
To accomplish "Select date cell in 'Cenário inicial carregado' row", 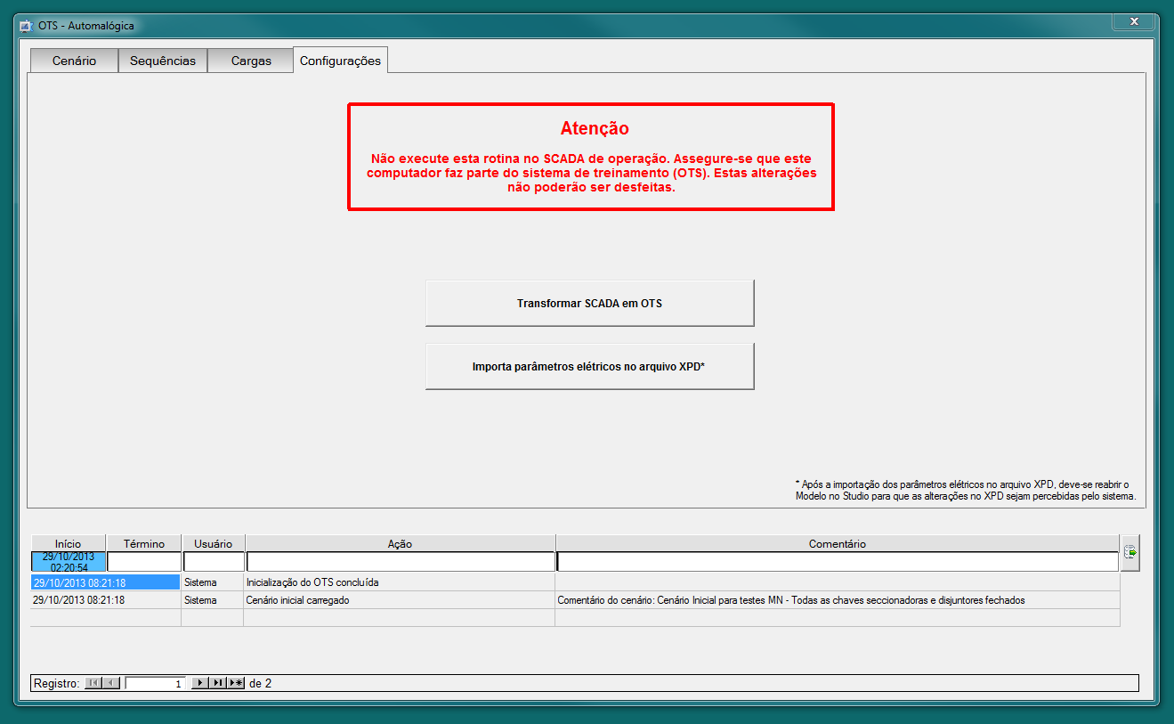I will tap(105, 600).
